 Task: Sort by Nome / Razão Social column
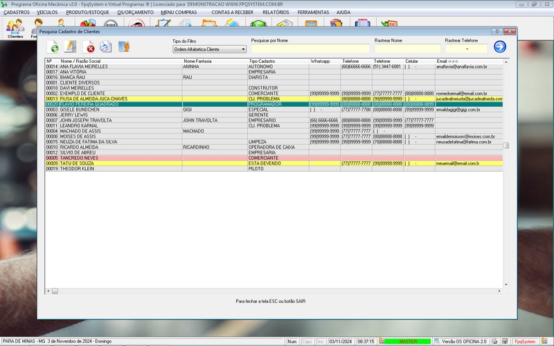click(x=120, y=61)
